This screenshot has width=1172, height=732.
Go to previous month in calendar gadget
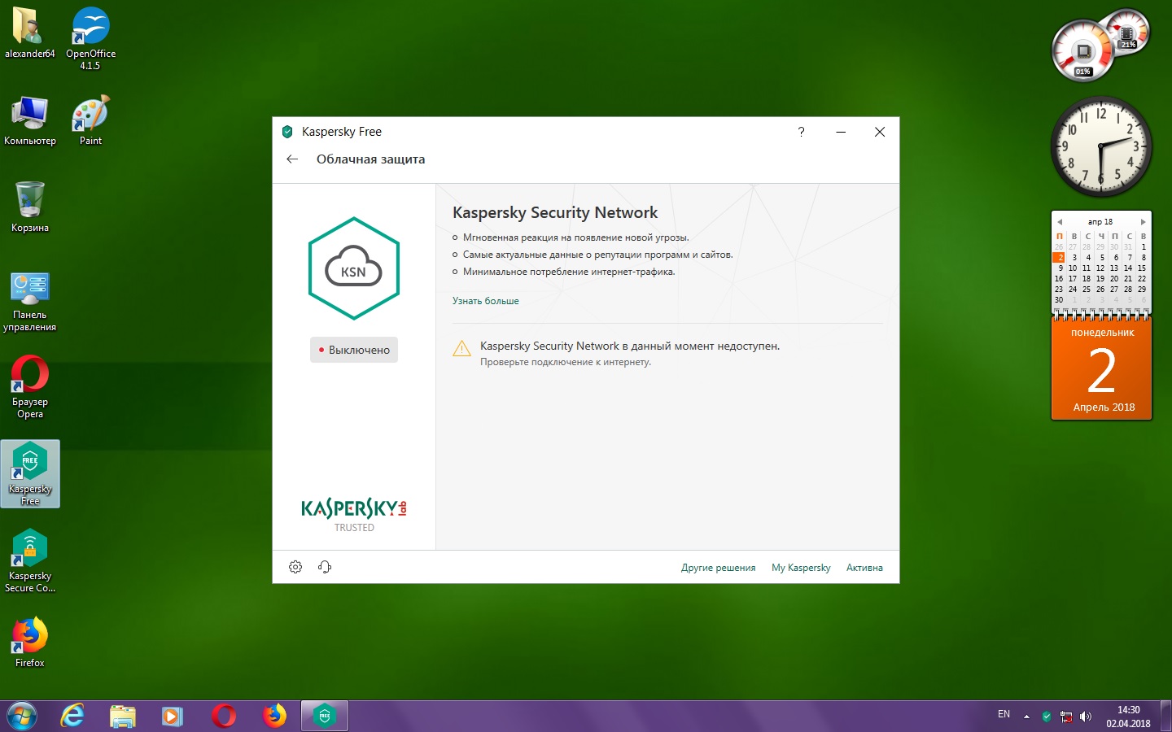point(1060,222)
